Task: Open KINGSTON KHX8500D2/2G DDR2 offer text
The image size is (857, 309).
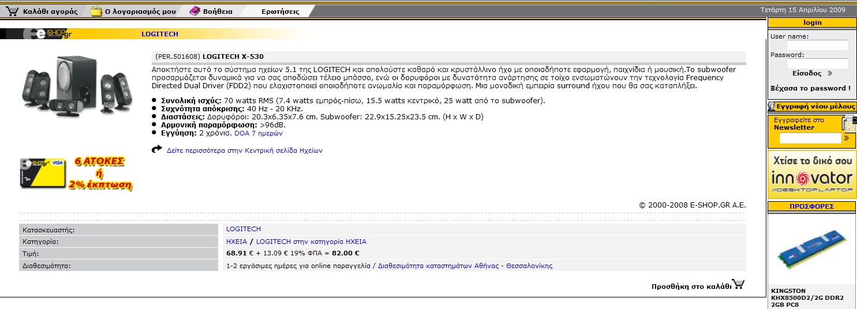Action: click(x=807, y=297)
